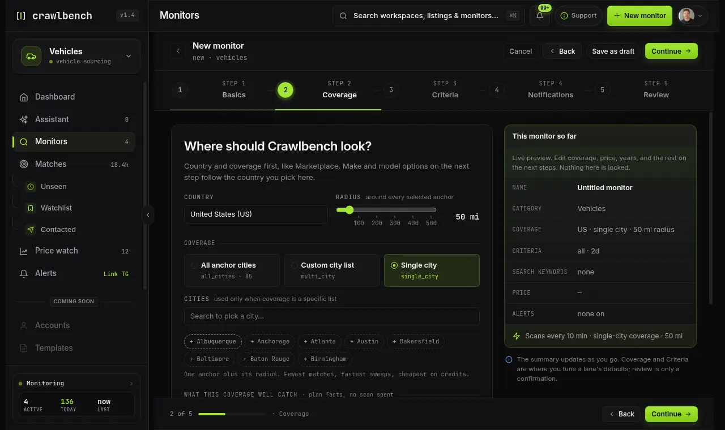Click the Dashboard home icon

(x=24, y=97)
